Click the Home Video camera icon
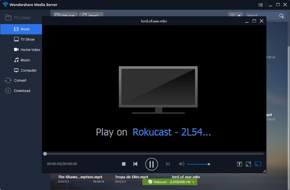 click(x=16, y=50)
